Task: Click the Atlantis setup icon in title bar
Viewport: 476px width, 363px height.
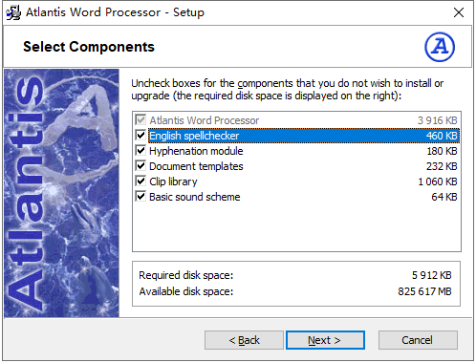Action: [x=13, y=12]
